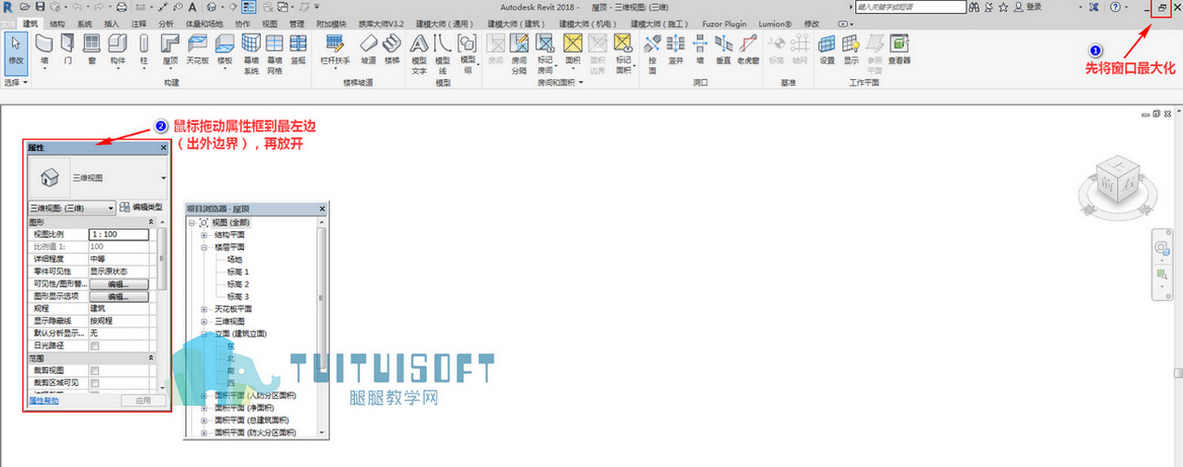
Task: Select the 竖井 (Shaft) opening tool
Action: [676, 50]
